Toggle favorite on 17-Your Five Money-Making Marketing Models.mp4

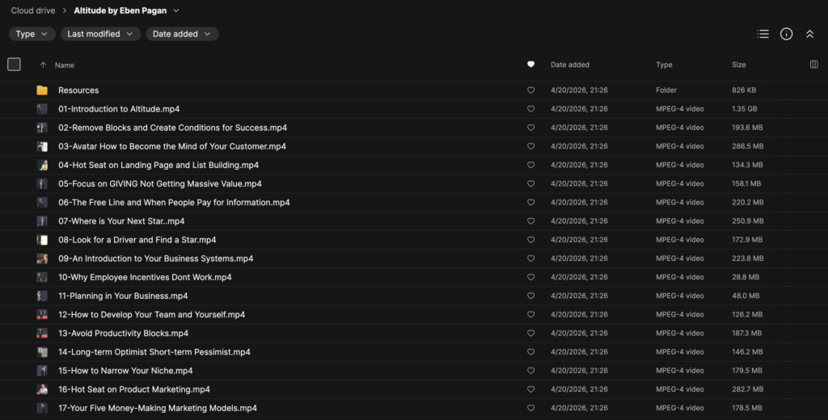click(530, 408)
